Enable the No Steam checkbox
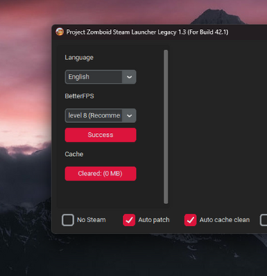 tap(68, 220)
